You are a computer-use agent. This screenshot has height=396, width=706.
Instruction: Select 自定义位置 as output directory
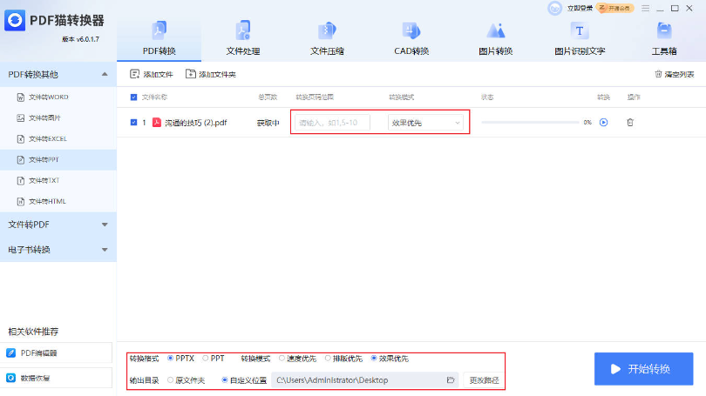tap(224, 379)
